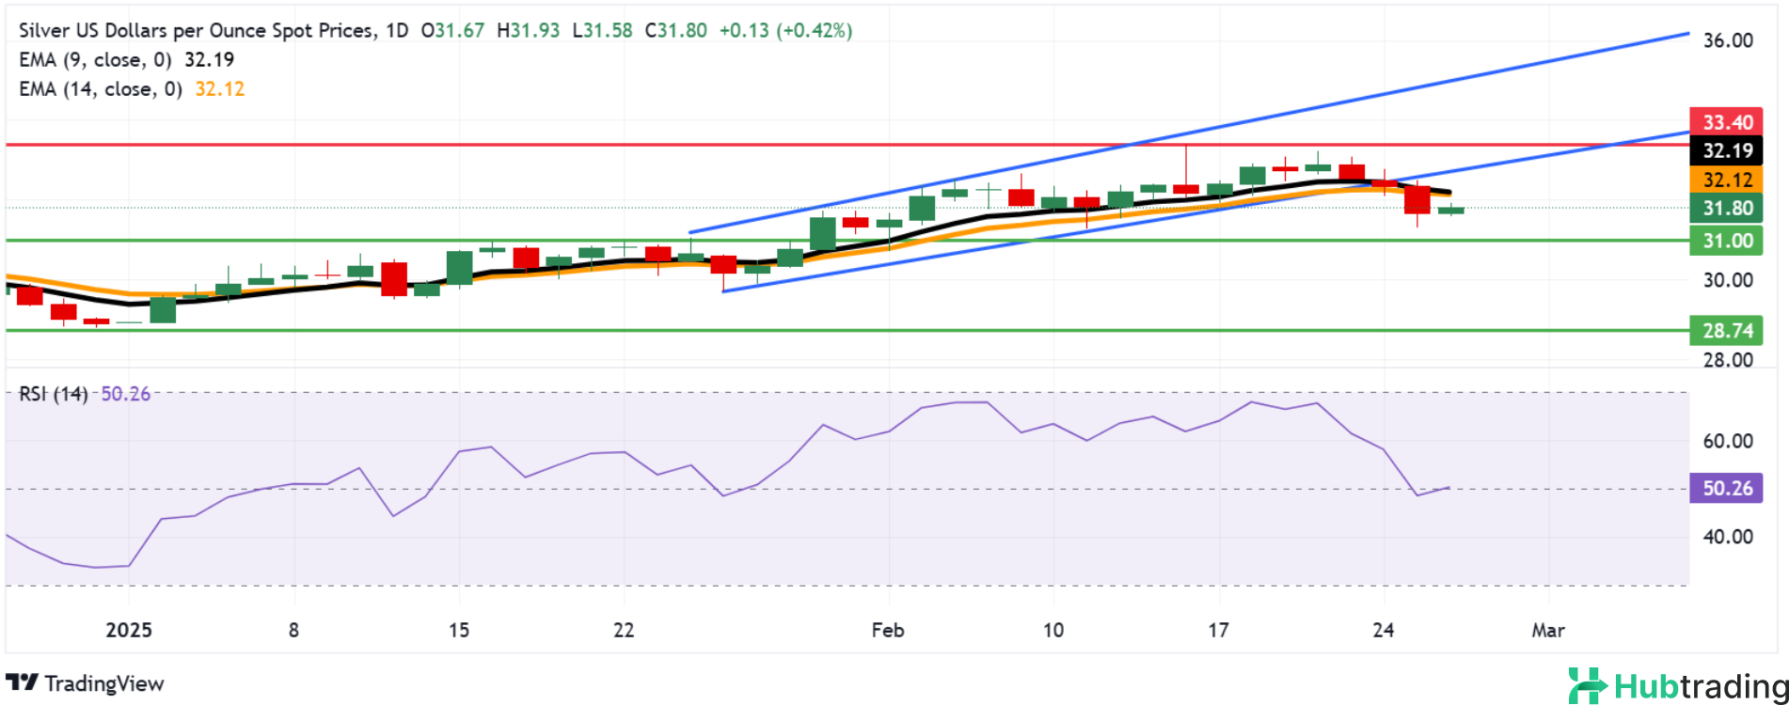
Task: Click the 36.00 price axis label
Action: point(1728,40)
